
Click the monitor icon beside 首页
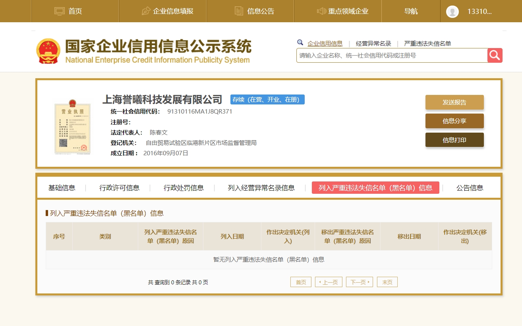pyautogui.click(x=59, y=11)
